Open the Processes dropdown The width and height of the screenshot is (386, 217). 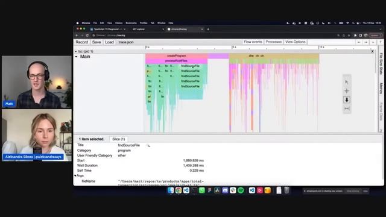point(273,42)
